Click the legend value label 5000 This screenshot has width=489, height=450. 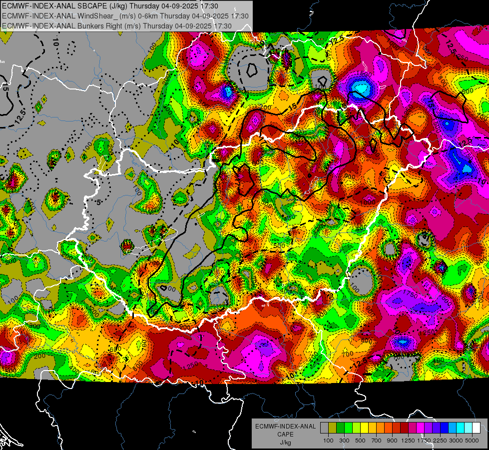tap(472, 440)
